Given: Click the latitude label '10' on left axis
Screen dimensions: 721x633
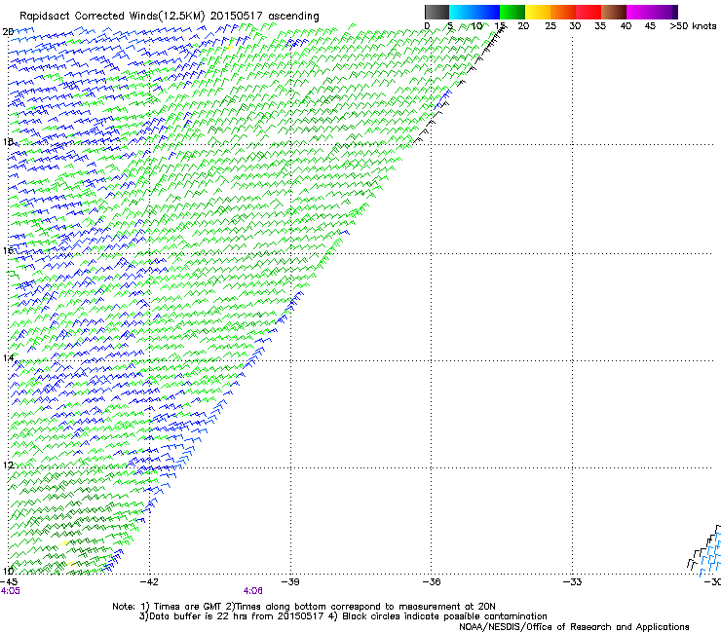Looking at the screenshot, I should tap(8, 572).
